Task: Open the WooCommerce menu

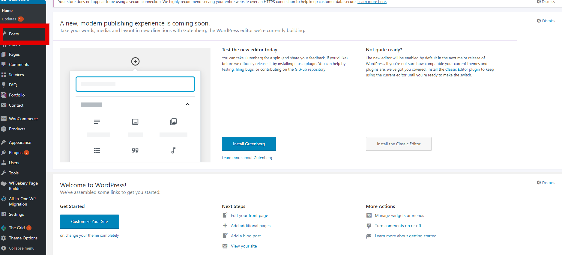Action: (23, 119)
